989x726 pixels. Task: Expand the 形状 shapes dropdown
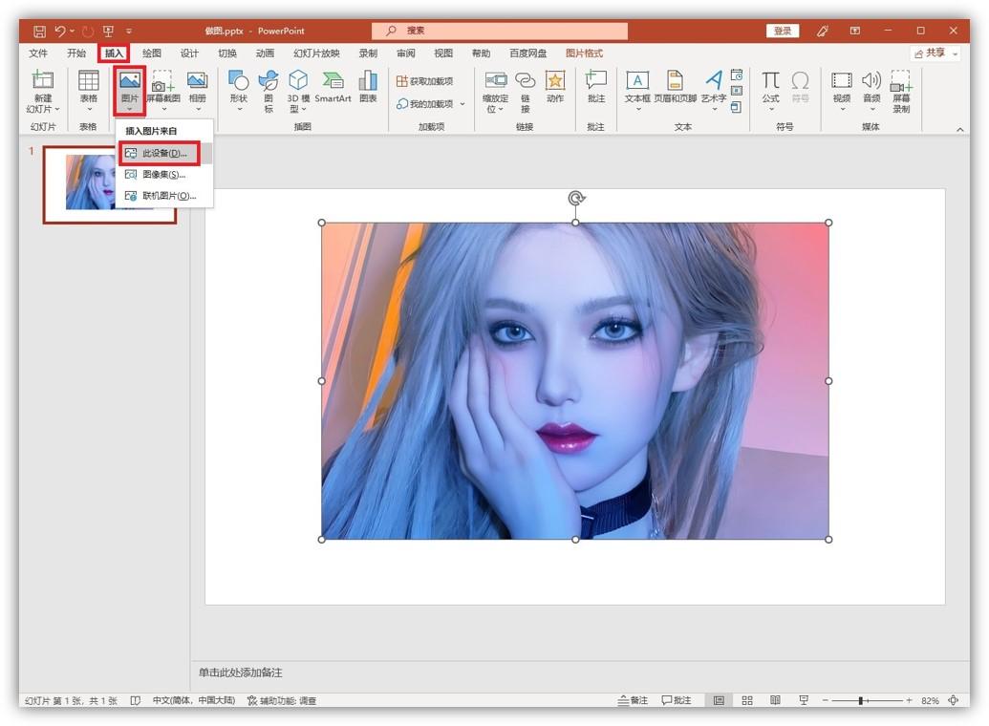coord(239,109)
